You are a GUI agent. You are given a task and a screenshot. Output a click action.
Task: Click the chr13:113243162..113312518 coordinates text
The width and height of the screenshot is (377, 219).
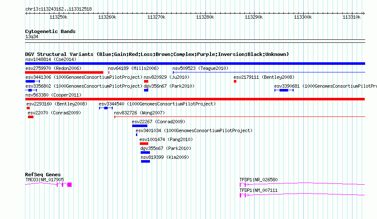(58, 9)
